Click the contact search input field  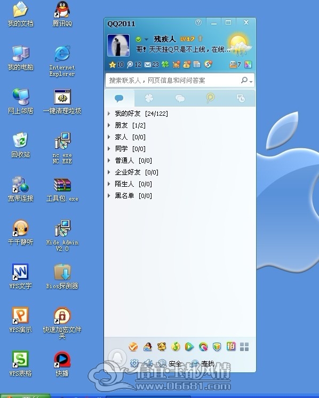(173, 81)
